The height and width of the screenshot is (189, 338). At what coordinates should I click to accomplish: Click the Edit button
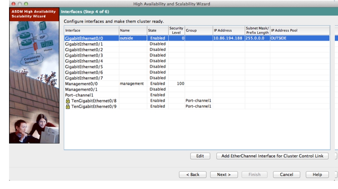200,156
